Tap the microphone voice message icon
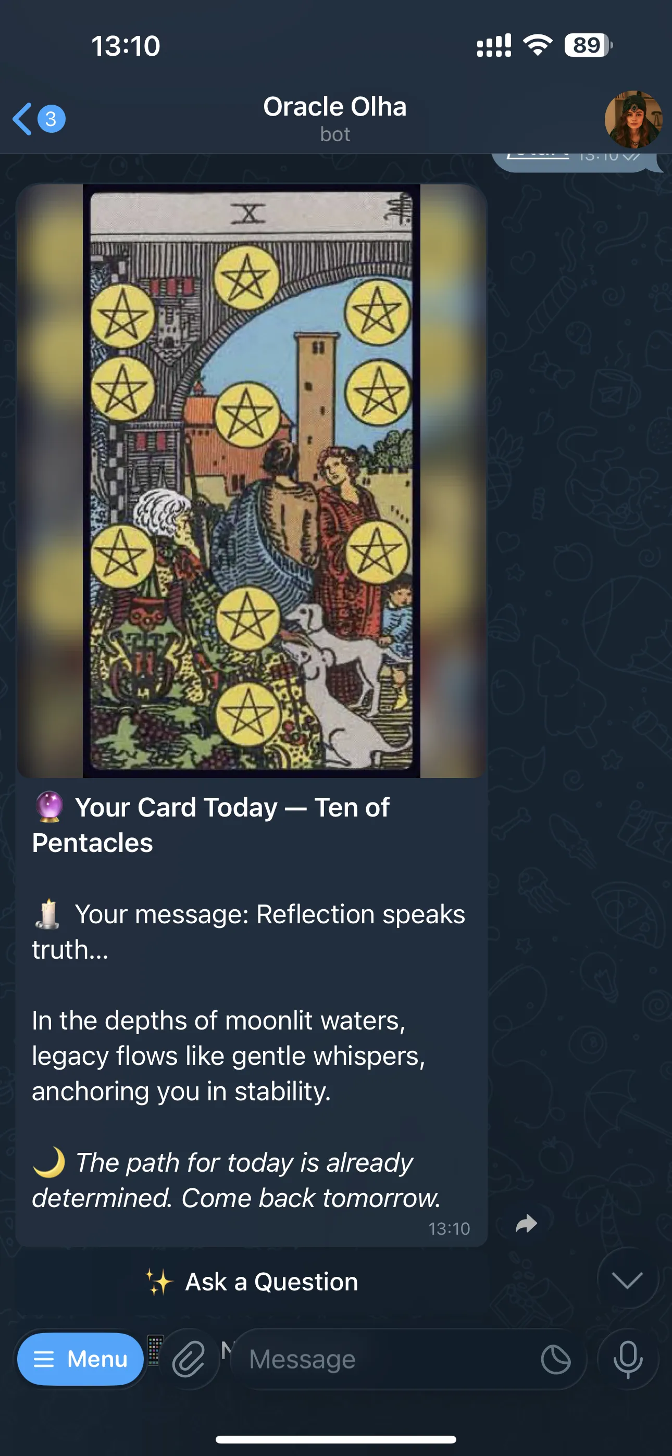 coord(628,1359)
